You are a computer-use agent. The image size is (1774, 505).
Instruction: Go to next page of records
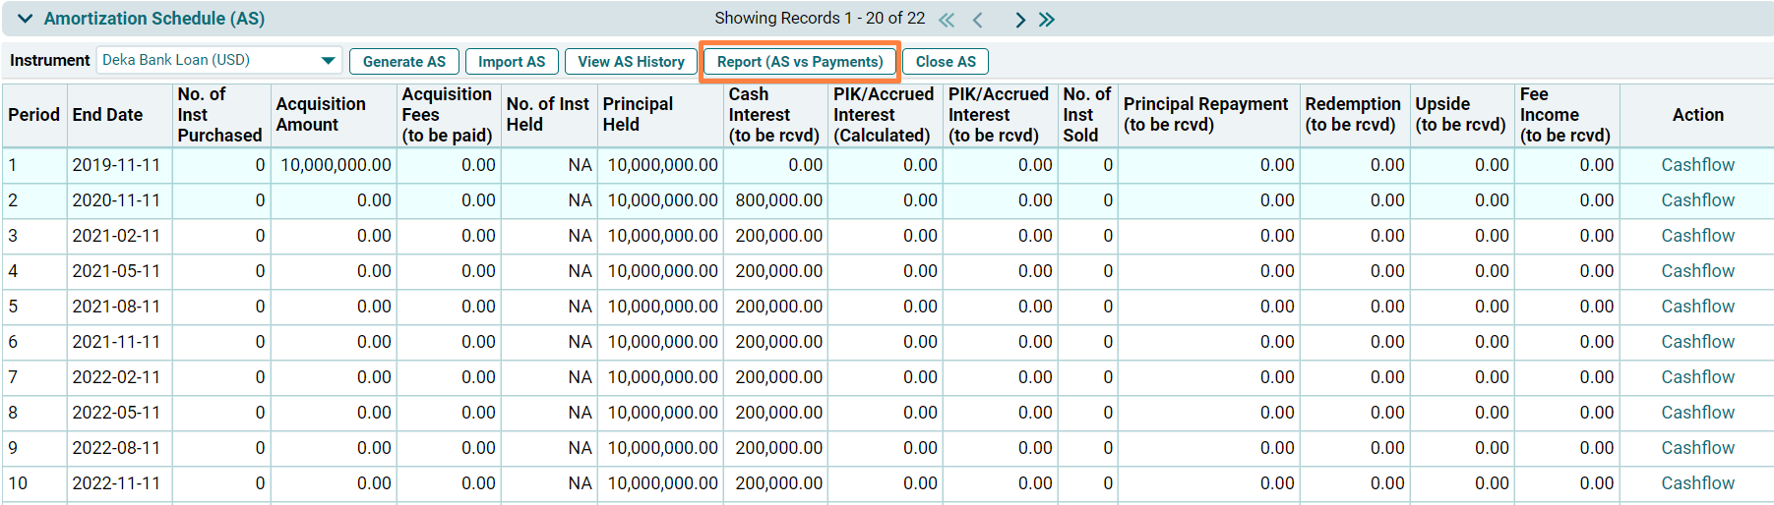coord(1019,20)
